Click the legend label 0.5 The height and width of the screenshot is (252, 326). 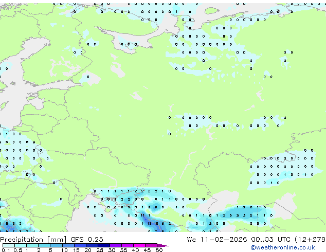[17, 250]
